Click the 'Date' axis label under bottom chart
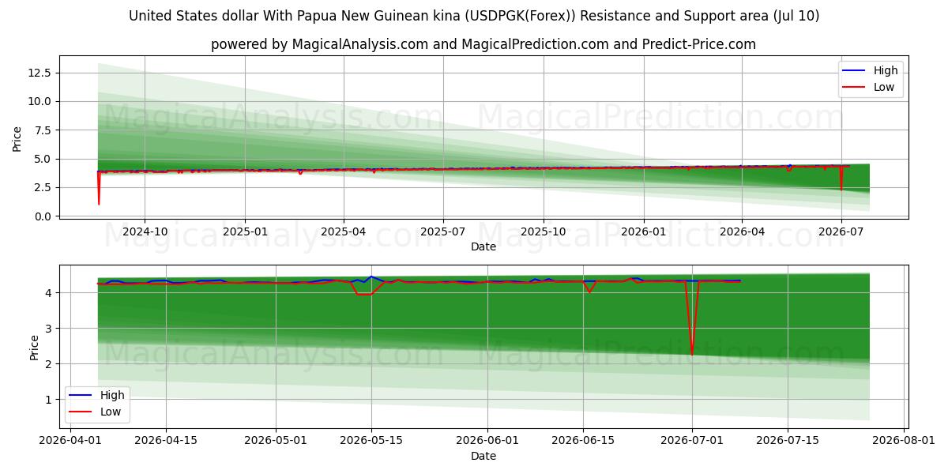 pos(483,456)
